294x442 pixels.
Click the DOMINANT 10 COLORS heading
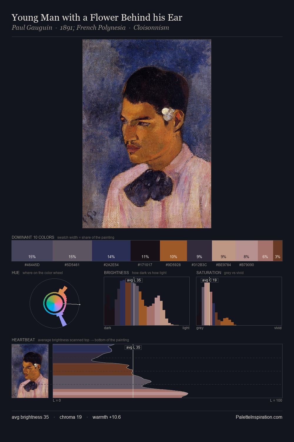click(33, 237)
